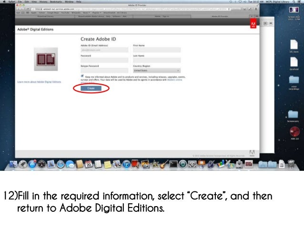
Task: Open the View menu
Action: coord(34,1)
